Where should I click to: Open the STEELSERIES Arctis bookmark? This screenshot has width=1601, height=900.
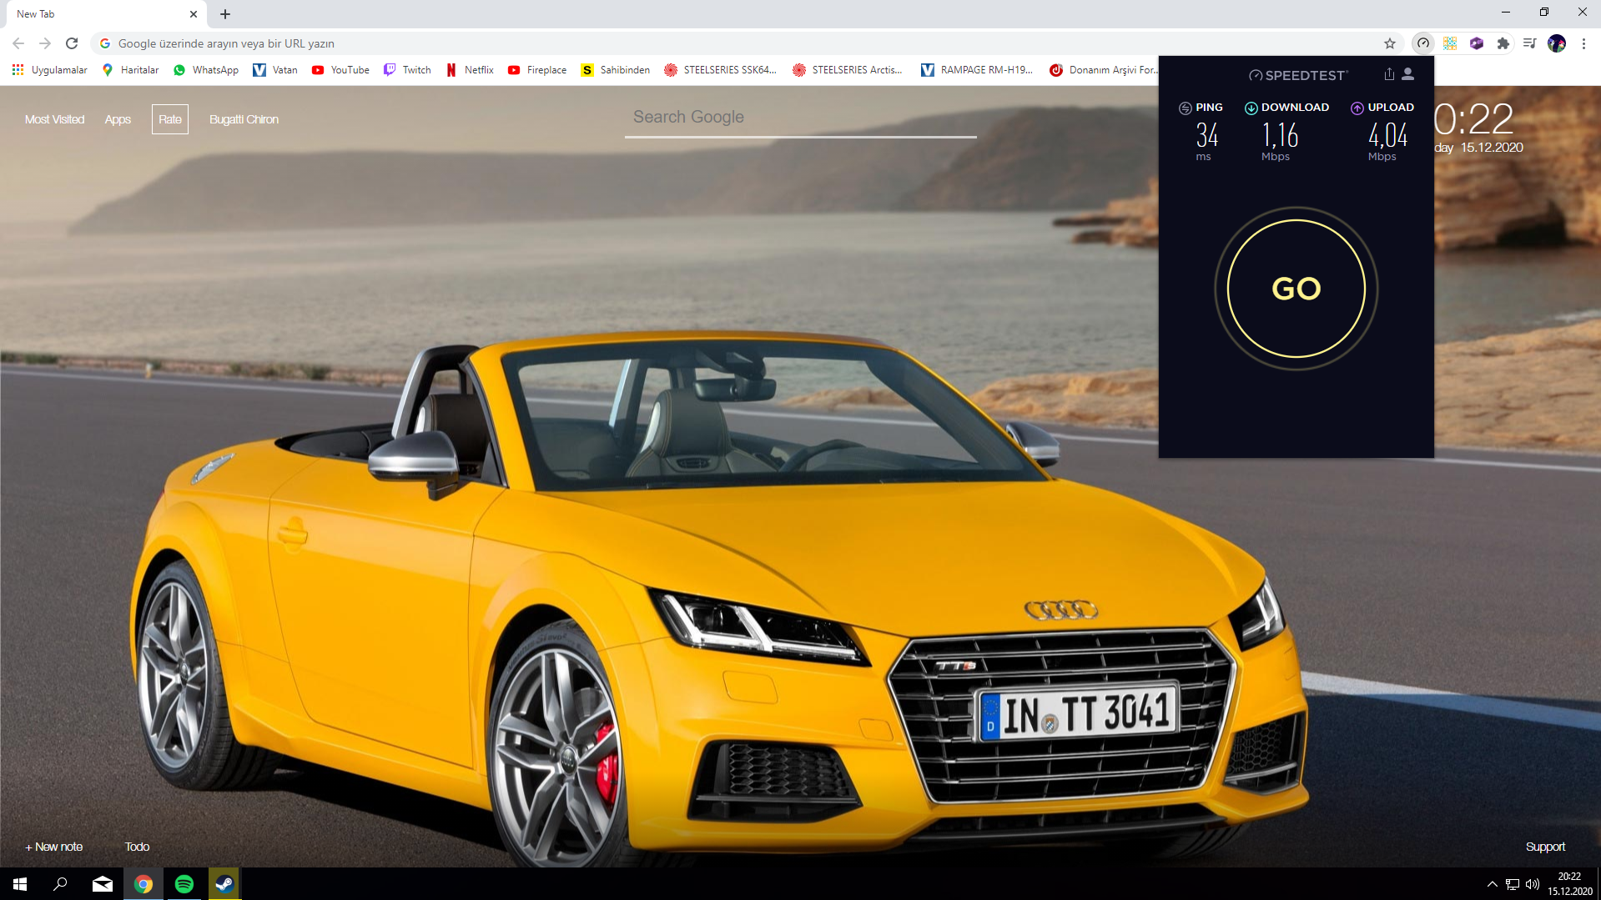pos(848,70)
